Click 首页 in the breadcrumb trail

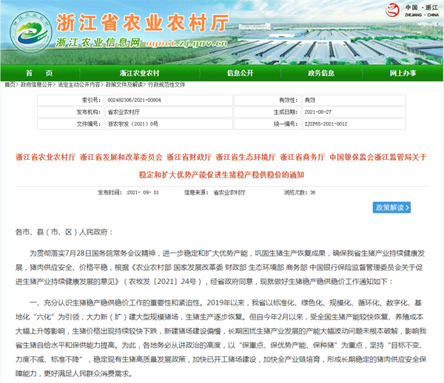10,85
